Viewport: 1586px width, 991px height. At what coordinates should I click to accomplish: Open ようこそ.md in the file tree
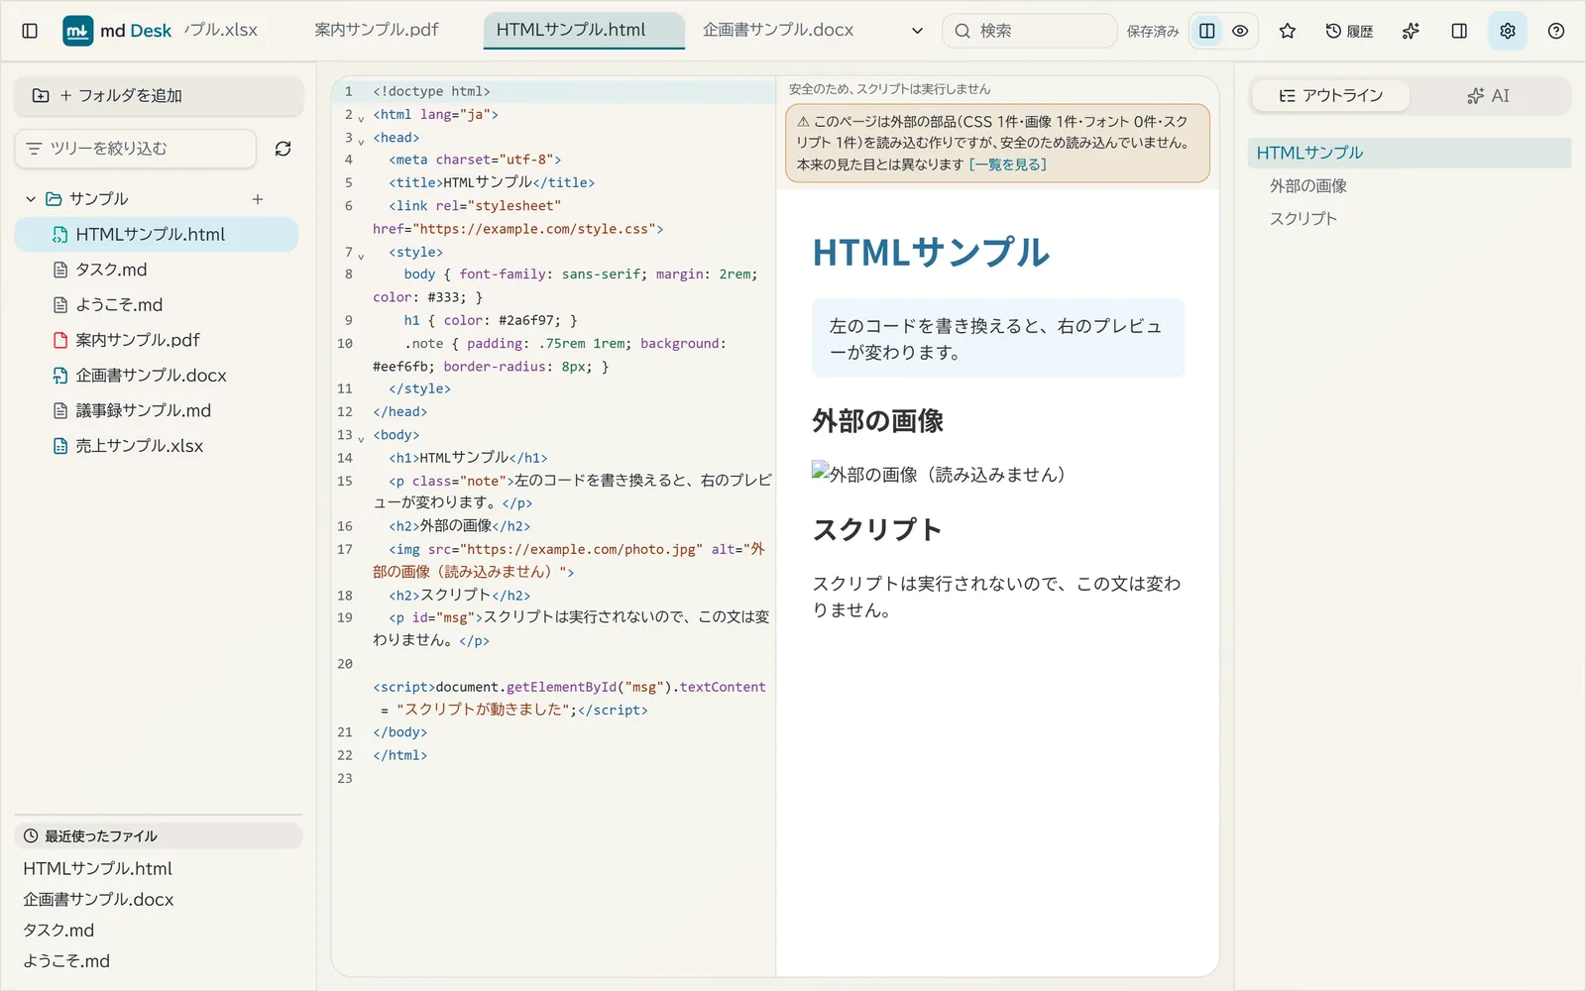pos(157,305)
